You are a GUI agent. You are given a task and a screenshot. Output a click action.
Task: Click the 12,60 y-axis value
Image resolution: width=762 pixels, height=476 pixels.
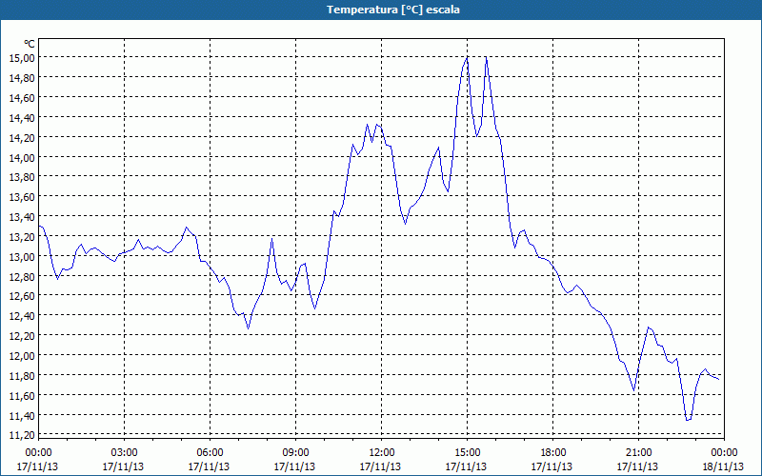coord(22,296)
